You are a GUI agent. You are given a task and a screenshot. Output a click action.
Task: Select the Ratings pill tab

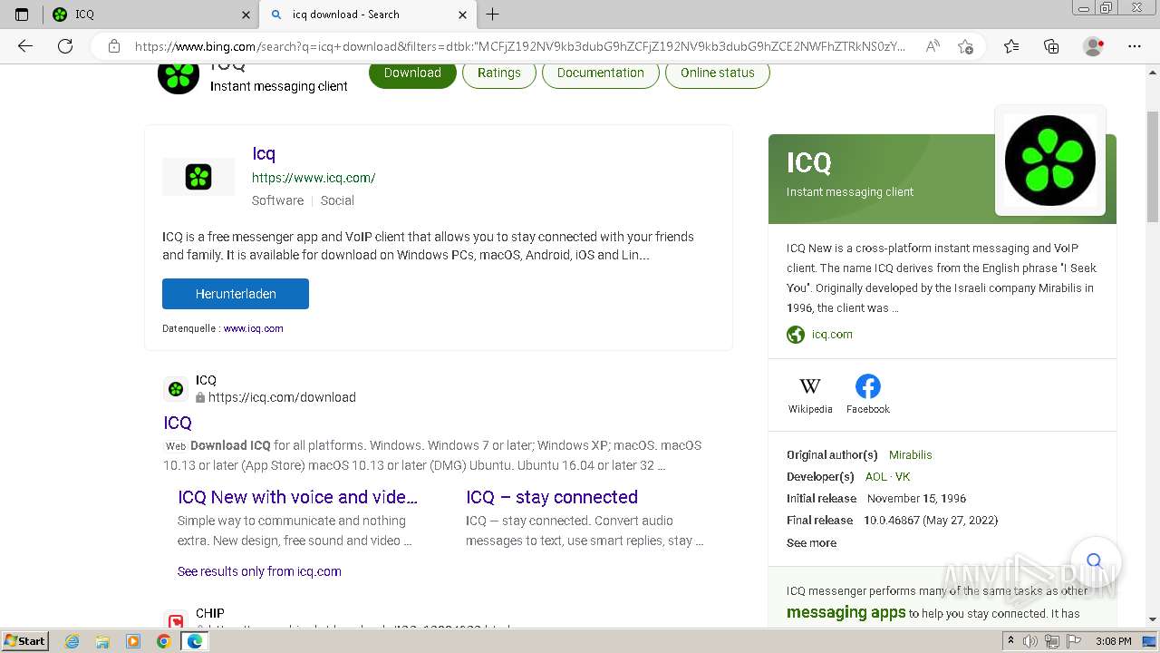[499, 73]
